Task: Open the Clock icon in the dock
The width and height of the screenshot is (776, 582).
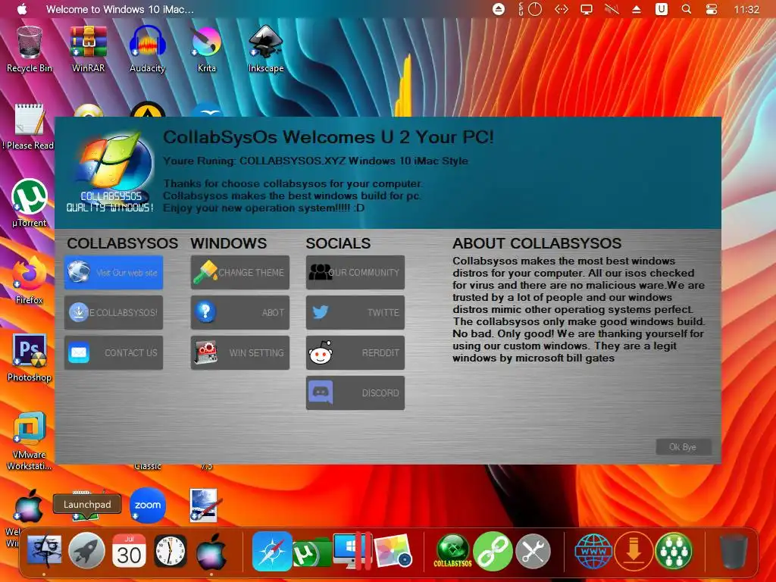Action: click(x=171, y=551)
